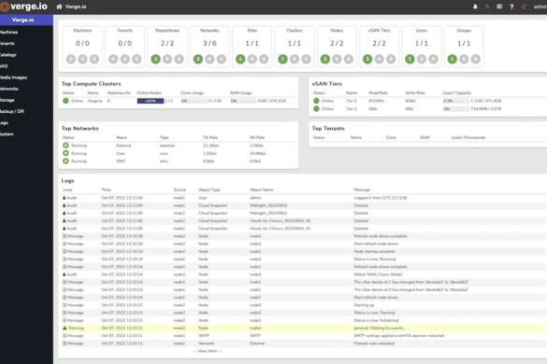Click the green online status dot for Tier 0
This screenshot has width=547, height=364.
[316, 101]
